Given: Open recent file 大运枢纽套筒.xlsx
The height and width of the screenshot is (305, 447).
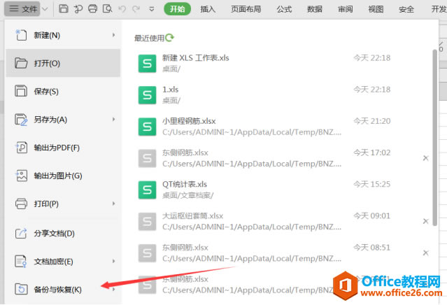Looking at the screenshot, I should click(x=283, y=222).
